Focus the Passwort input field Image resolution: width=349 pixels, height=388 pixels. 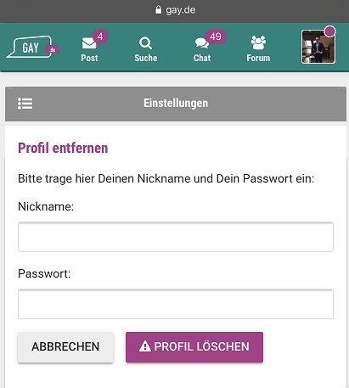click(x=176, y=304)
